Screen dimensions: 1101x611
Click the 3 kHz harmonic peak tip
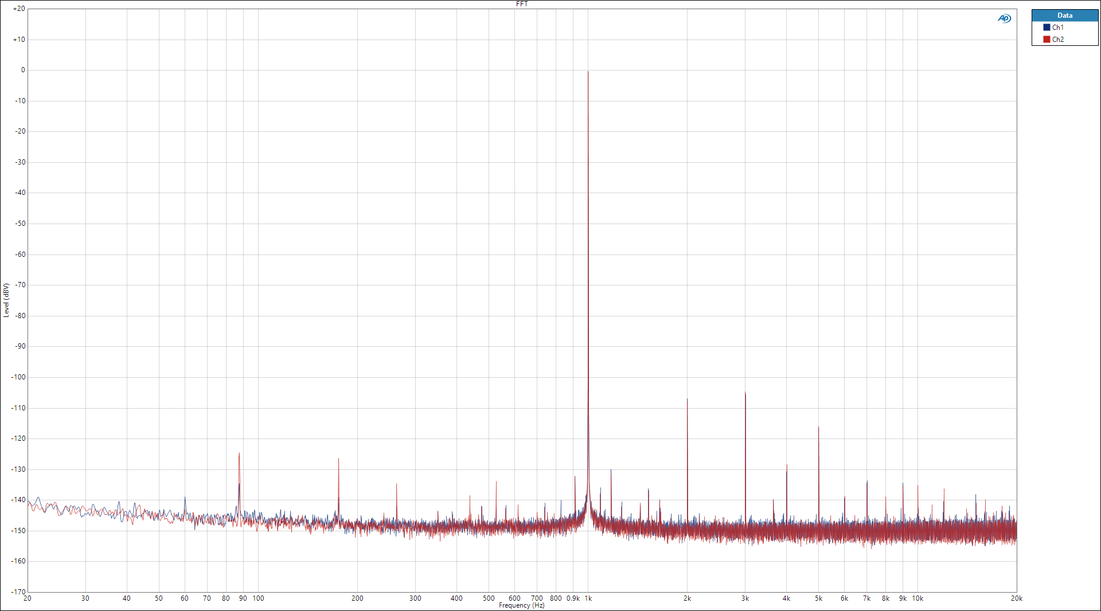[745, 393]
